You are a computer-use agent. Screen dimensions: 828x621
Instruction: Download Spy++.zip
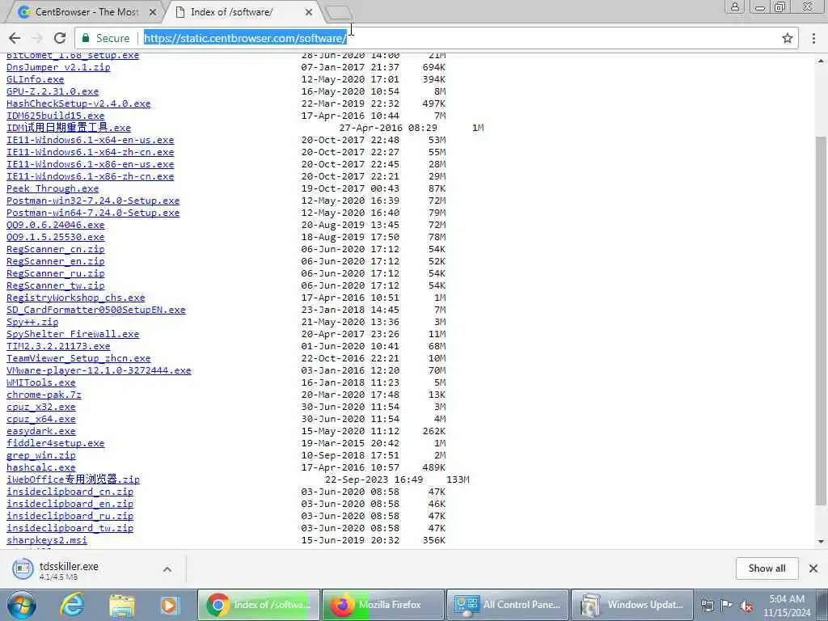32,322
